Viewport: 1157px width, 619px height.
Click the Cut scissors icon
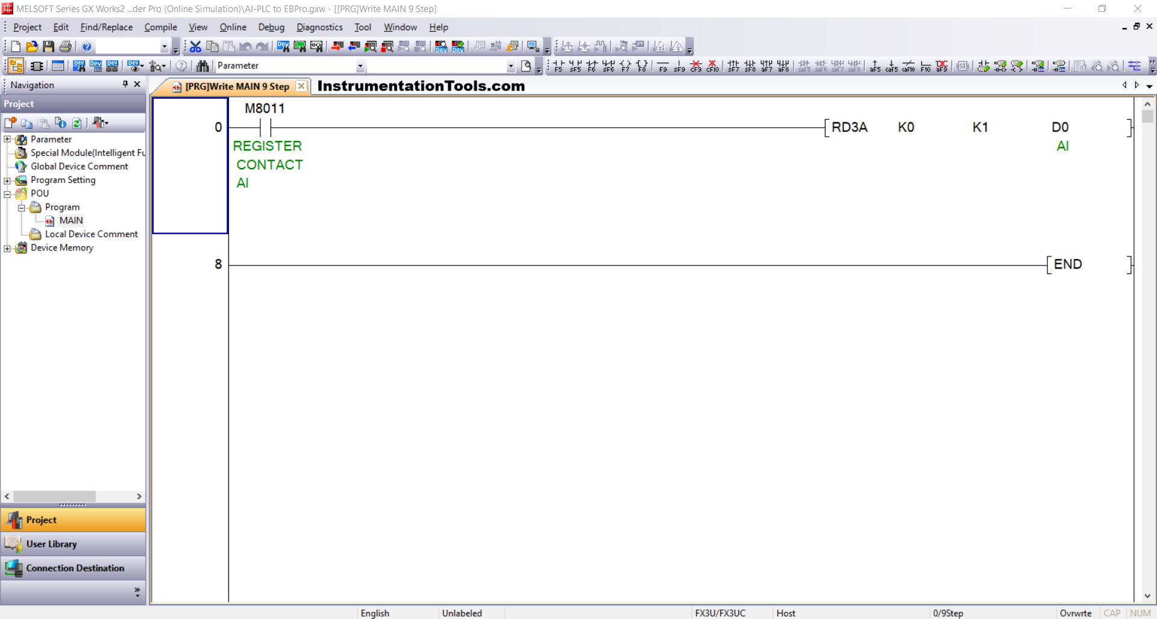(195, 46)
